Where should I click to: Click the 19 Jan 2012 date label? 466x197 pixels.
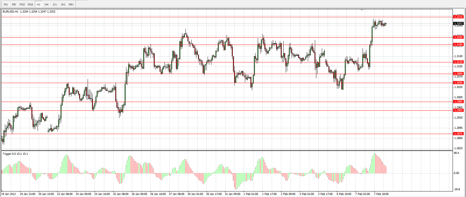[8, 194]
